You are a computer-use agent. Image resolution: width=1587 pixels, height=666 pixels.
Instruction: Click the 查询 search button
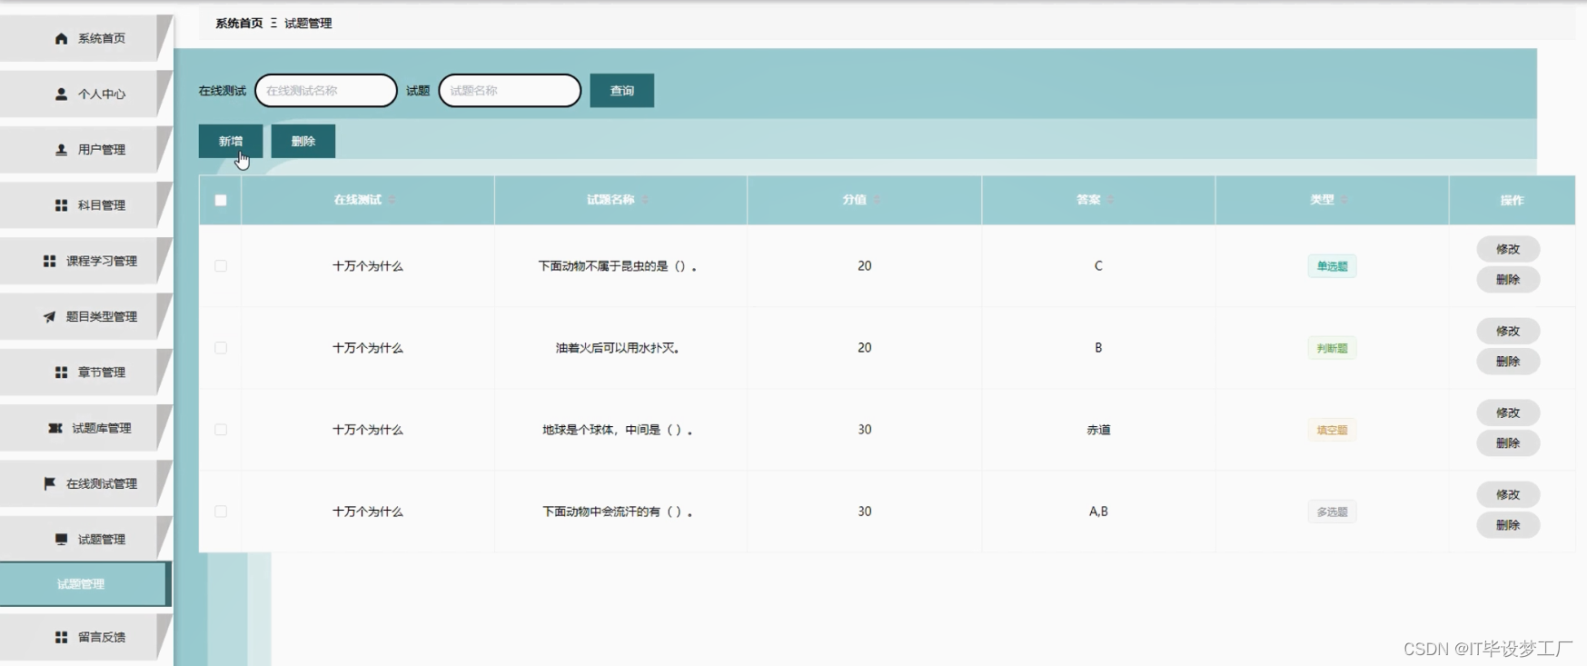(622, 91)
